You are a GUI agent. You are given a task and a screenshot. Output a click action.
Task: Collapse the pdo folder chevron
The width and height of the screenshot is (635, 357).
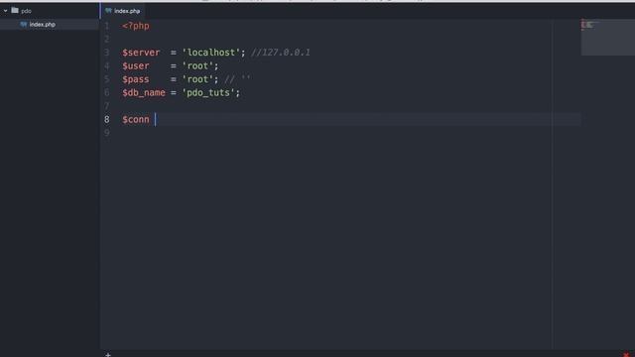[x=5, y=11]
